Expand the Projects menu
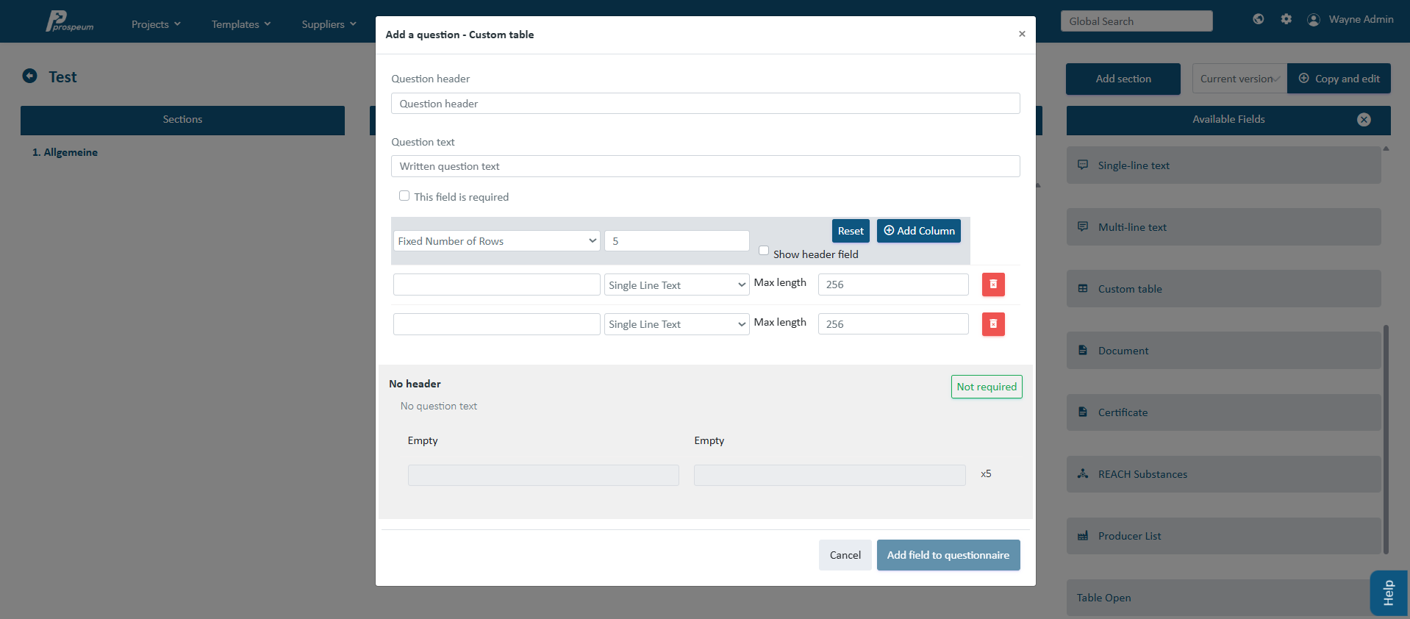The image size is (1410, 619). coord(156,24)
